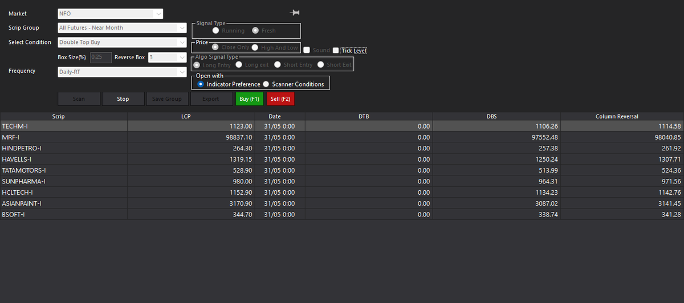Select the Running signal type radio
The height and width of the screenshot is (303, 684).
pos(216,31)
